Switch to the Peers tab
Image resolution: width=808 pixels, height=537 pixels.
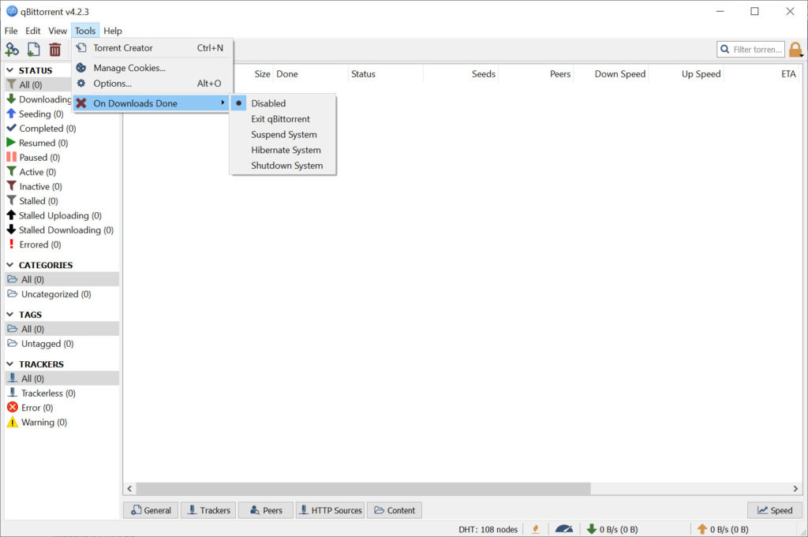(266, 510)
